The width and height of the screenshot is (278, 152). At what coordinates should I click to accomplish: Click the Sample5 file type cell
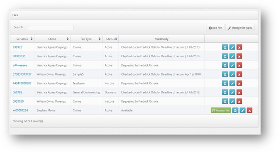[78, 74]
